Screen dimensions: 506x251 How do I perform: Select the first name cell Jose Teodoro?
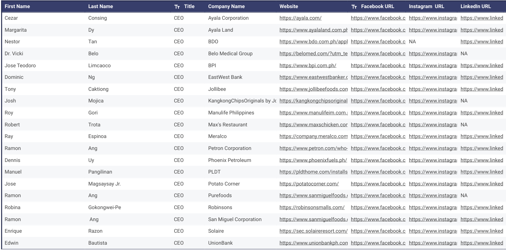click(x=20, y=65)
